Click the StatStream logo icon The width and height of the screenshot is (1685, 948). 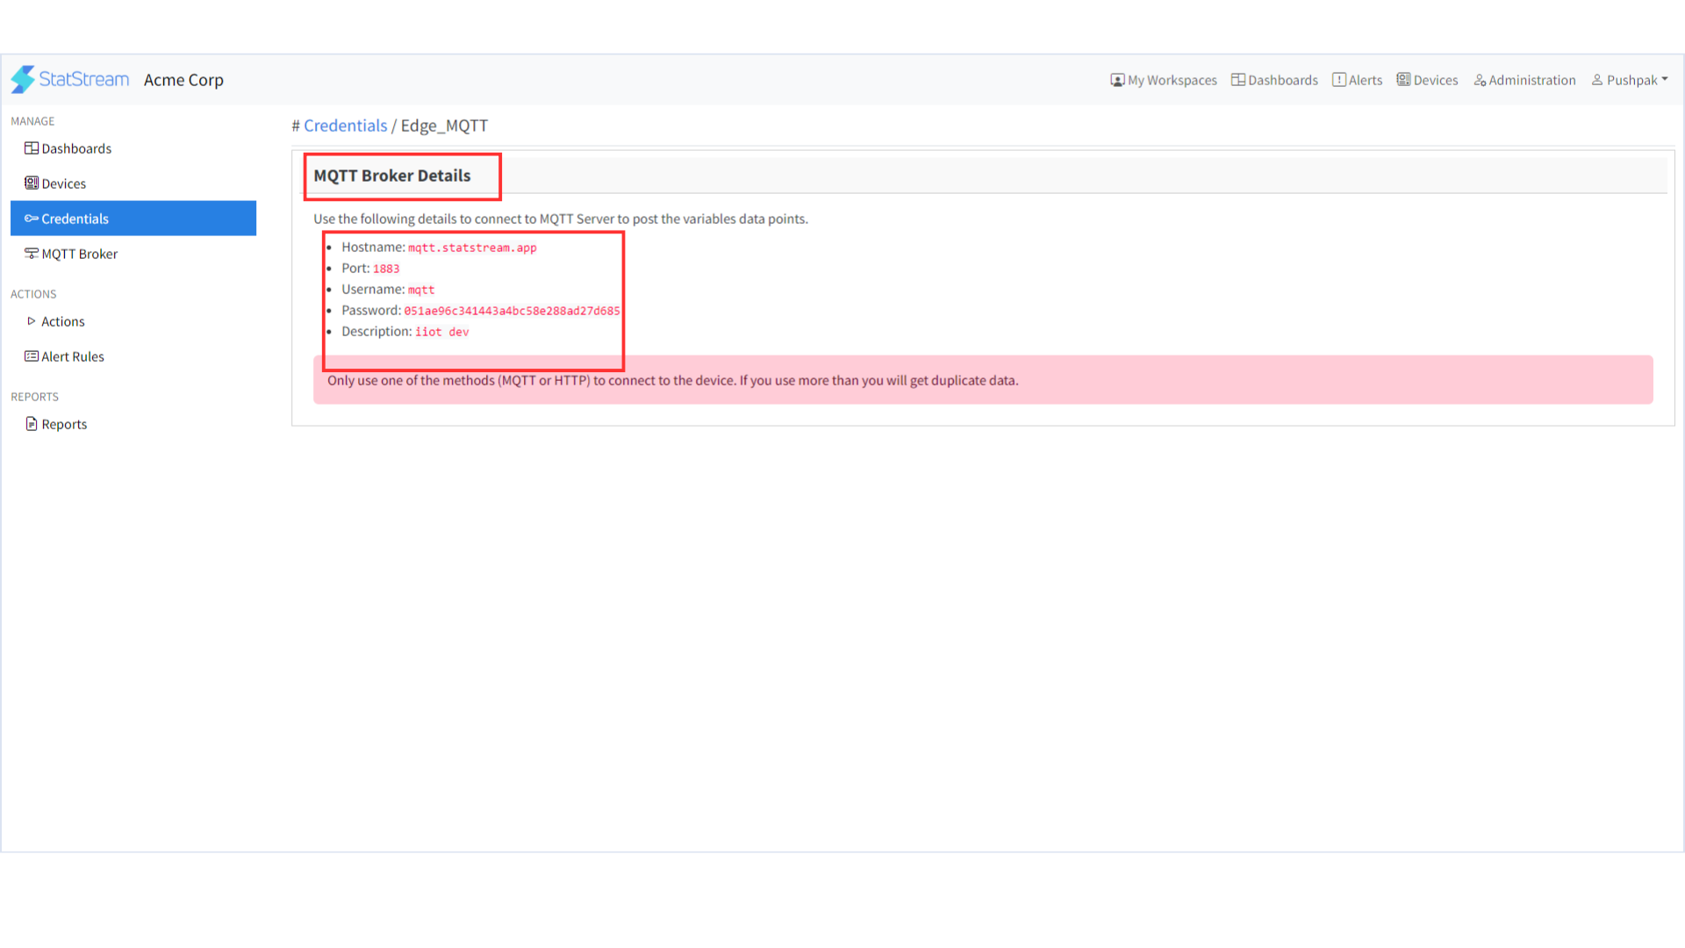pos(24,79)
